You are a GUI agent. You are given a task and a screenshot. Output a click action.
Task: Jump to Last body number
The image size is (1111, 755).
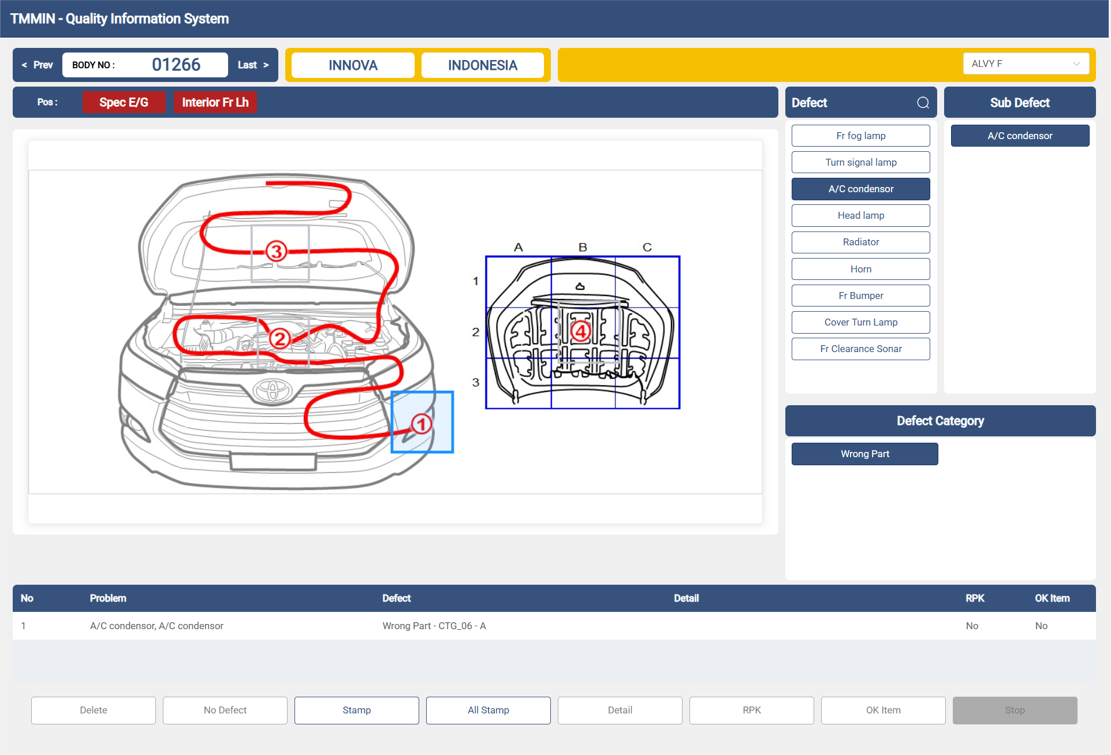pyautogui.click(x=253, y=65)
